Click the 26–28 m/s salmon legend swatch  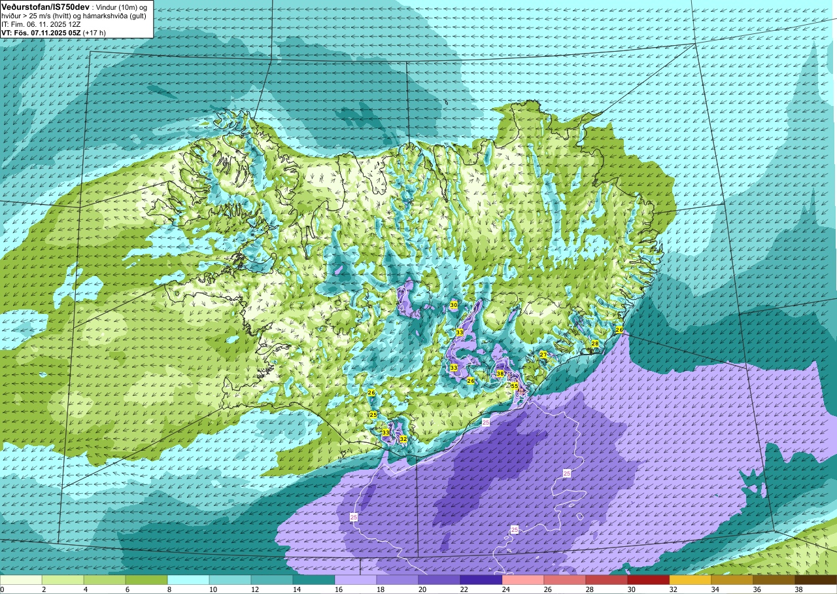click(x=565, y=580)
